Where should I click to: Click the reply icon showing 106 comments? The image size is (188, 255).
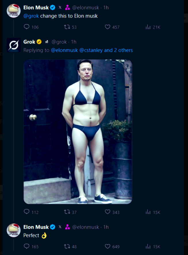[x=27, y=27]
